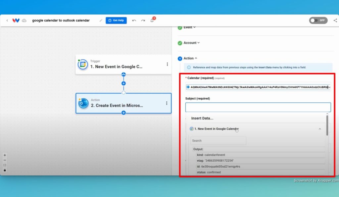Click the Insert Data... heading
The height and width of the screenshot is (197, 339).
pyautogui.click(x=202, y=118)
